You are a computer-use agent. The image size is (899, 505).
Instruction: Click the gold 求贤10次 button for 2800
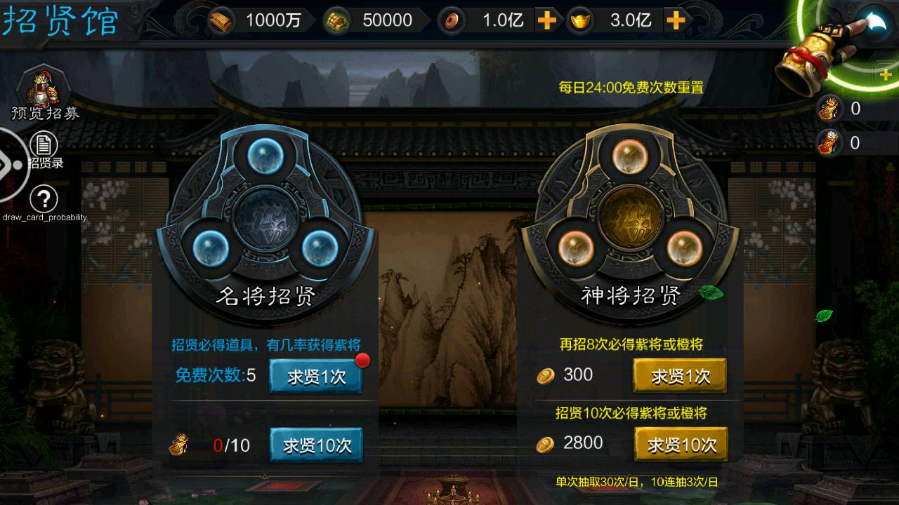(681, 444)
